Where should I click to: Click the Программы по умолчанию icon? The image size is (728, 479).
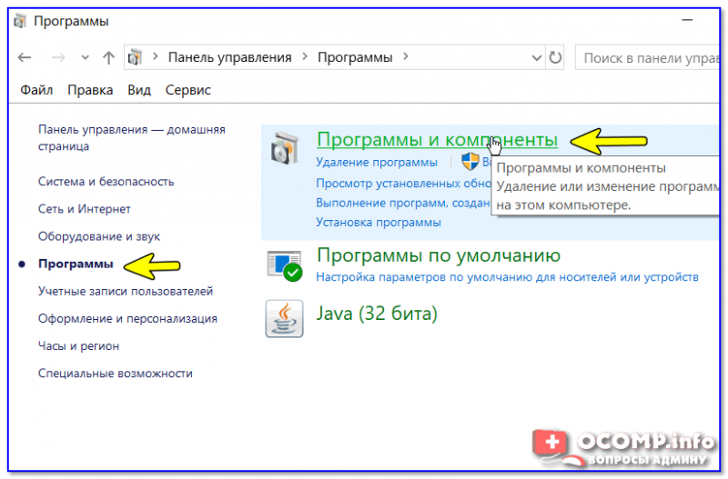coord(285,265)
